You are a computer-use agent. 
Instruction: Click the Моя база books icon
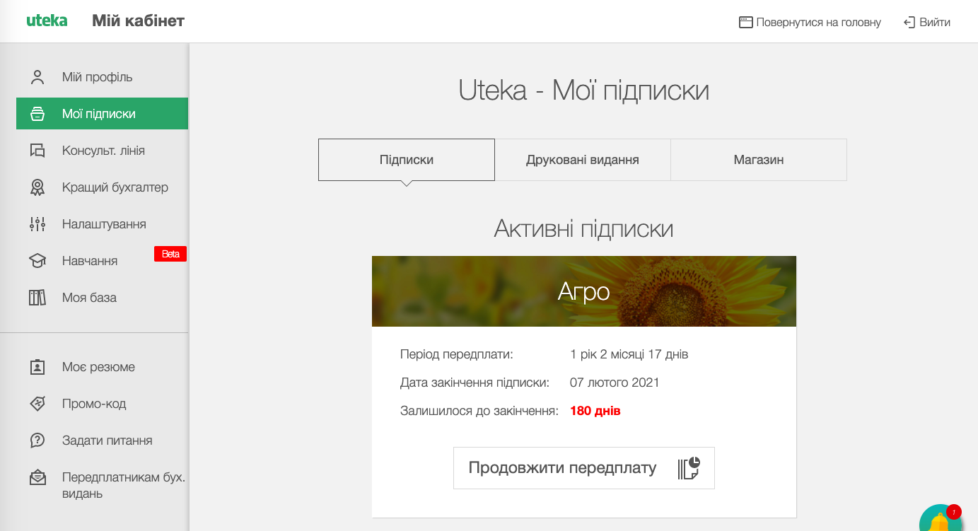(37, 298)
